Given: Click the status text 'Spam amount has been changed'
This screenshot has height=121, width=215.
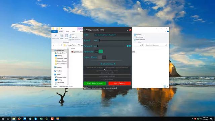Looking at the screenshot, I should (x=101, y=88).
